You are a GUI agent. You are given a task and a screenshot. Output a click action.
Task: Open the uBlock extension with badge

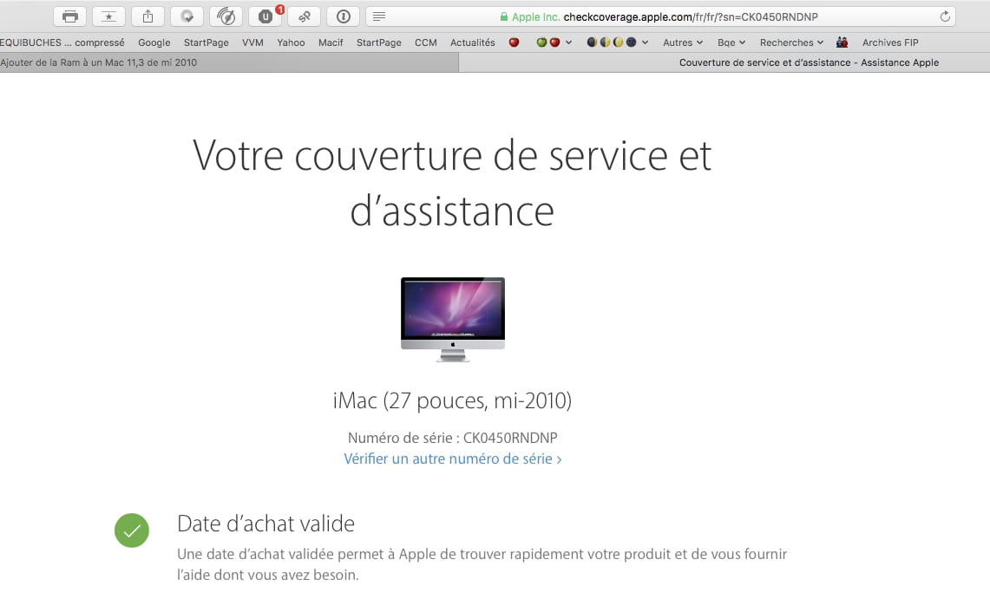[x=266, y=16]
